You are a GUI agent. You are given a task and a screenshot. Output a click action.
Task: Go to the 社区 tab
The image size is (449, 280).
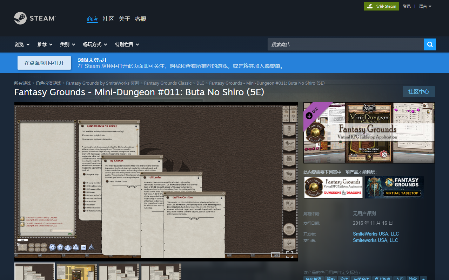pos(108,19)
